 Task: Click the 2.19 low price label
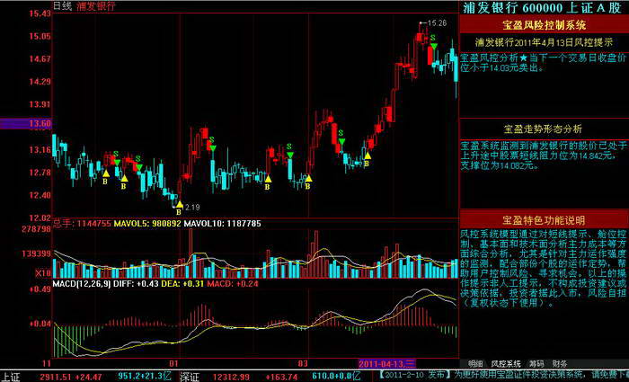(191, 207)
